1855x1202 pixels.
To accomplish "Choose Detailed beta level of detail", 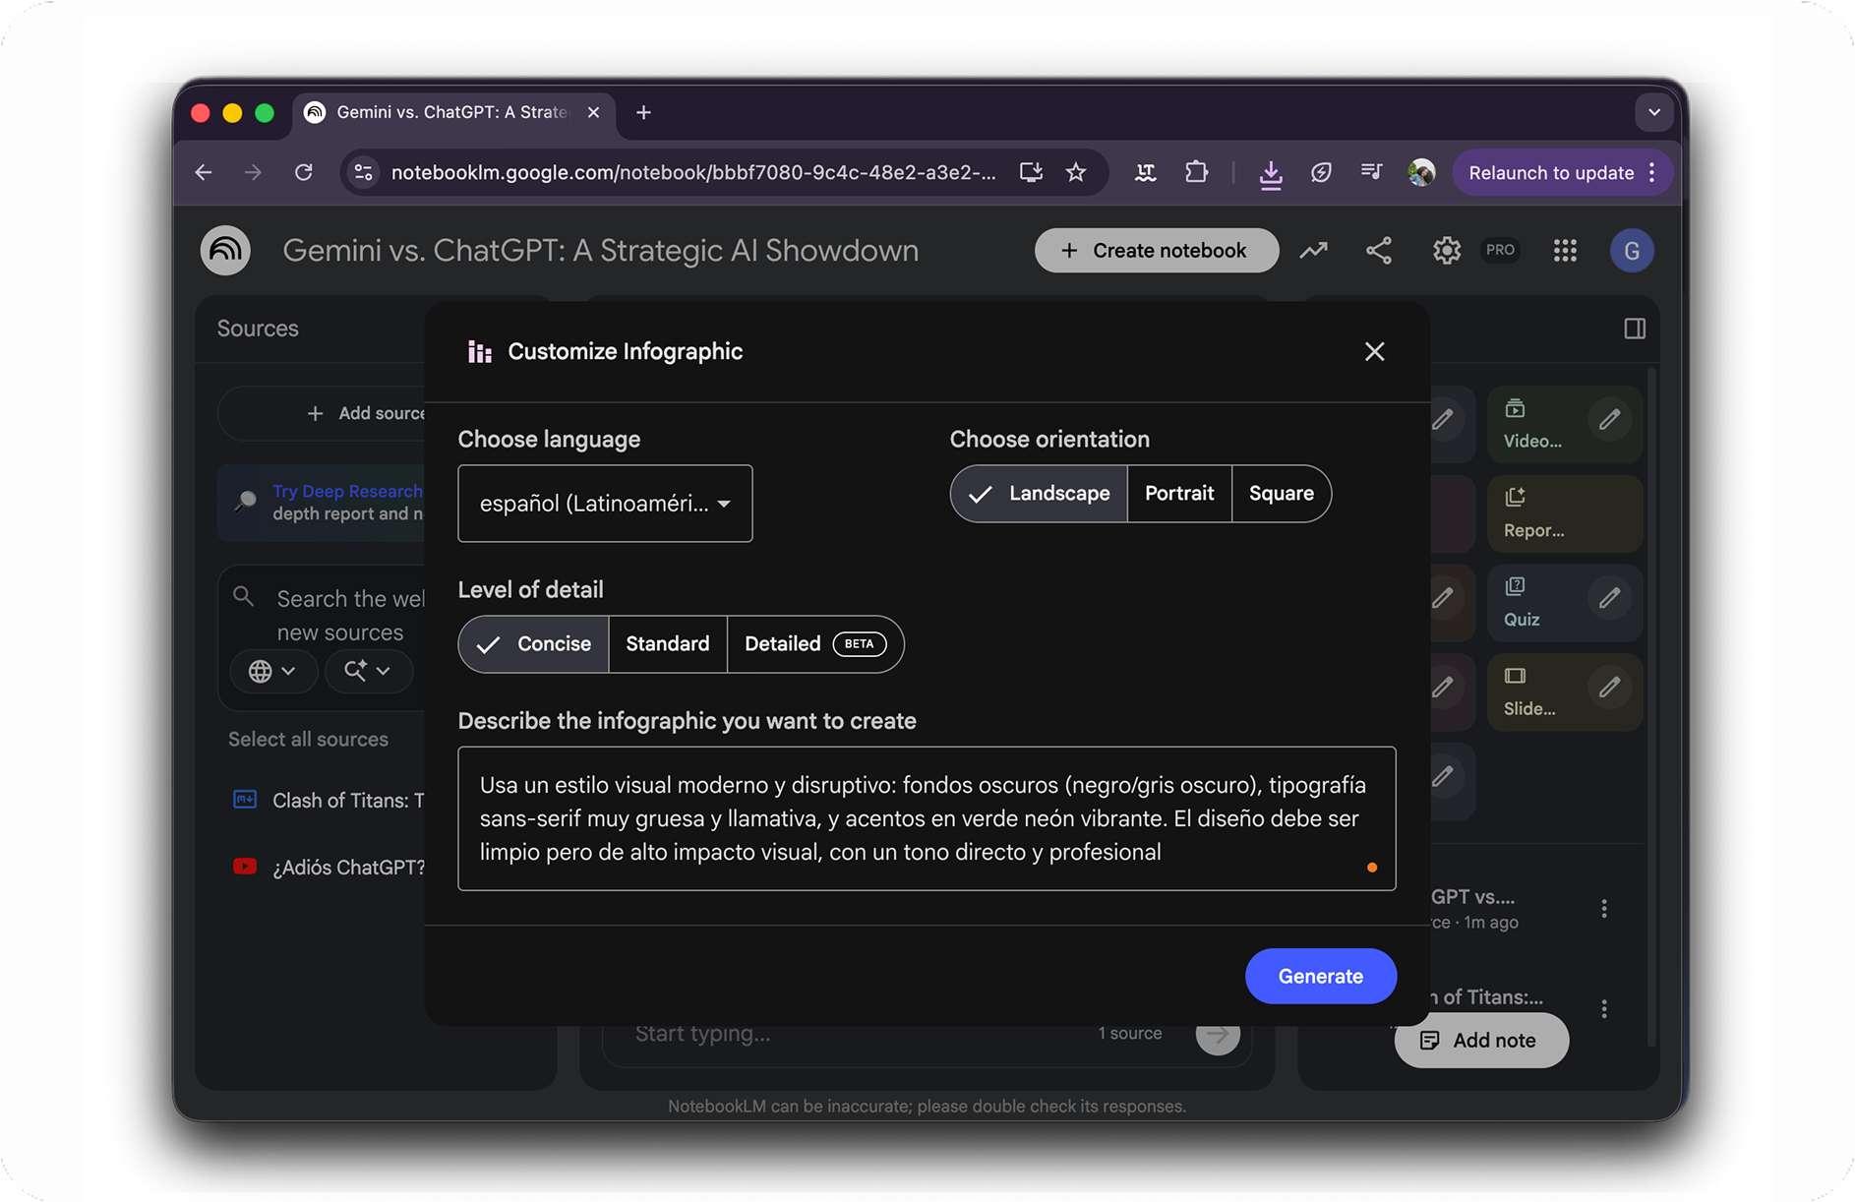I will tap(815, 644).
